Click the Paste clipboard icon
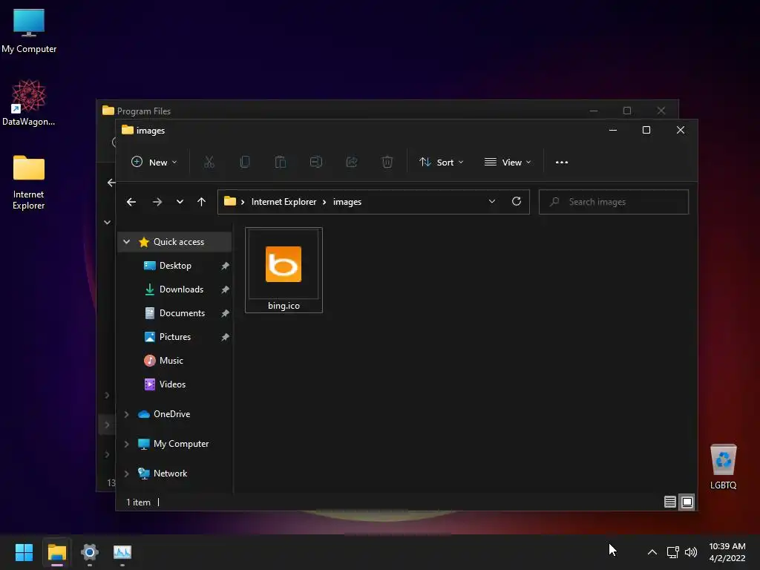 click(x=280, y=163)
